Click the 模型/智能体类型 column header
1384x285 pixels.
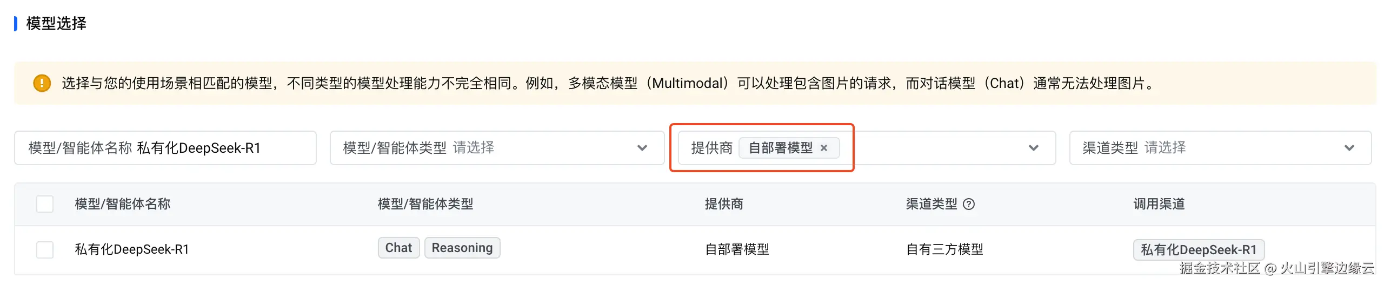(x=425, y=204)
